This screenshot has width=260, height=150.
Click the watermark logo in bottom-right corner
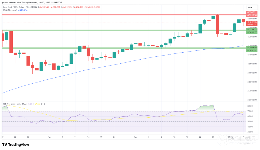point(237,140)
